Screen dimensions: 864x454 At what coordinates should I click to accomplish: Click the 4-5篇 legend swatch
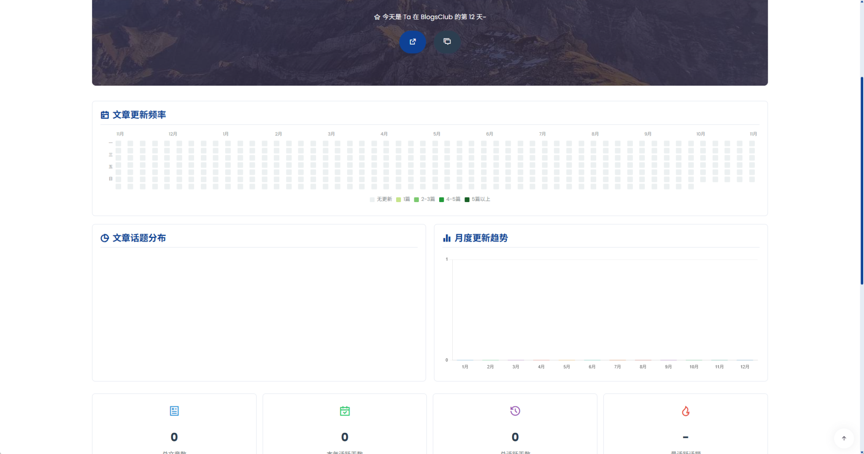(x=442, y=199)
